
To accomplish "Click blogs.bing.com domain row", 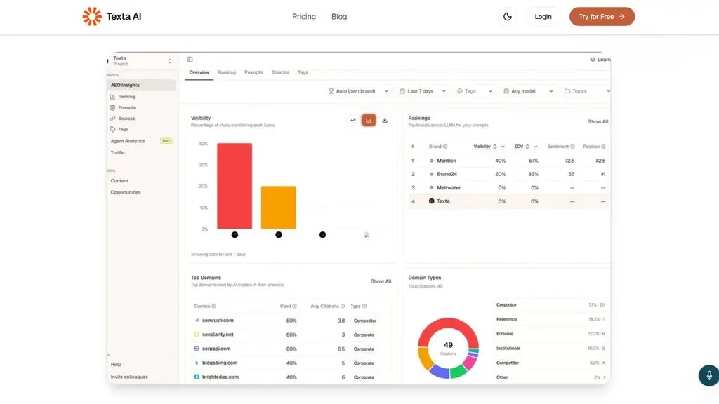I will tap(291, 363).
